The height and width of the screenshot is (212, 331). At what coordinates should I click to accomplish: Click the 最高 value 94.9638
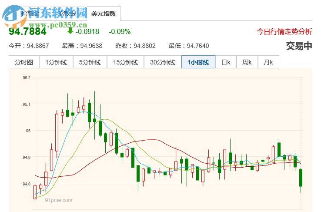pyautogui.click(x=91, y=46)
